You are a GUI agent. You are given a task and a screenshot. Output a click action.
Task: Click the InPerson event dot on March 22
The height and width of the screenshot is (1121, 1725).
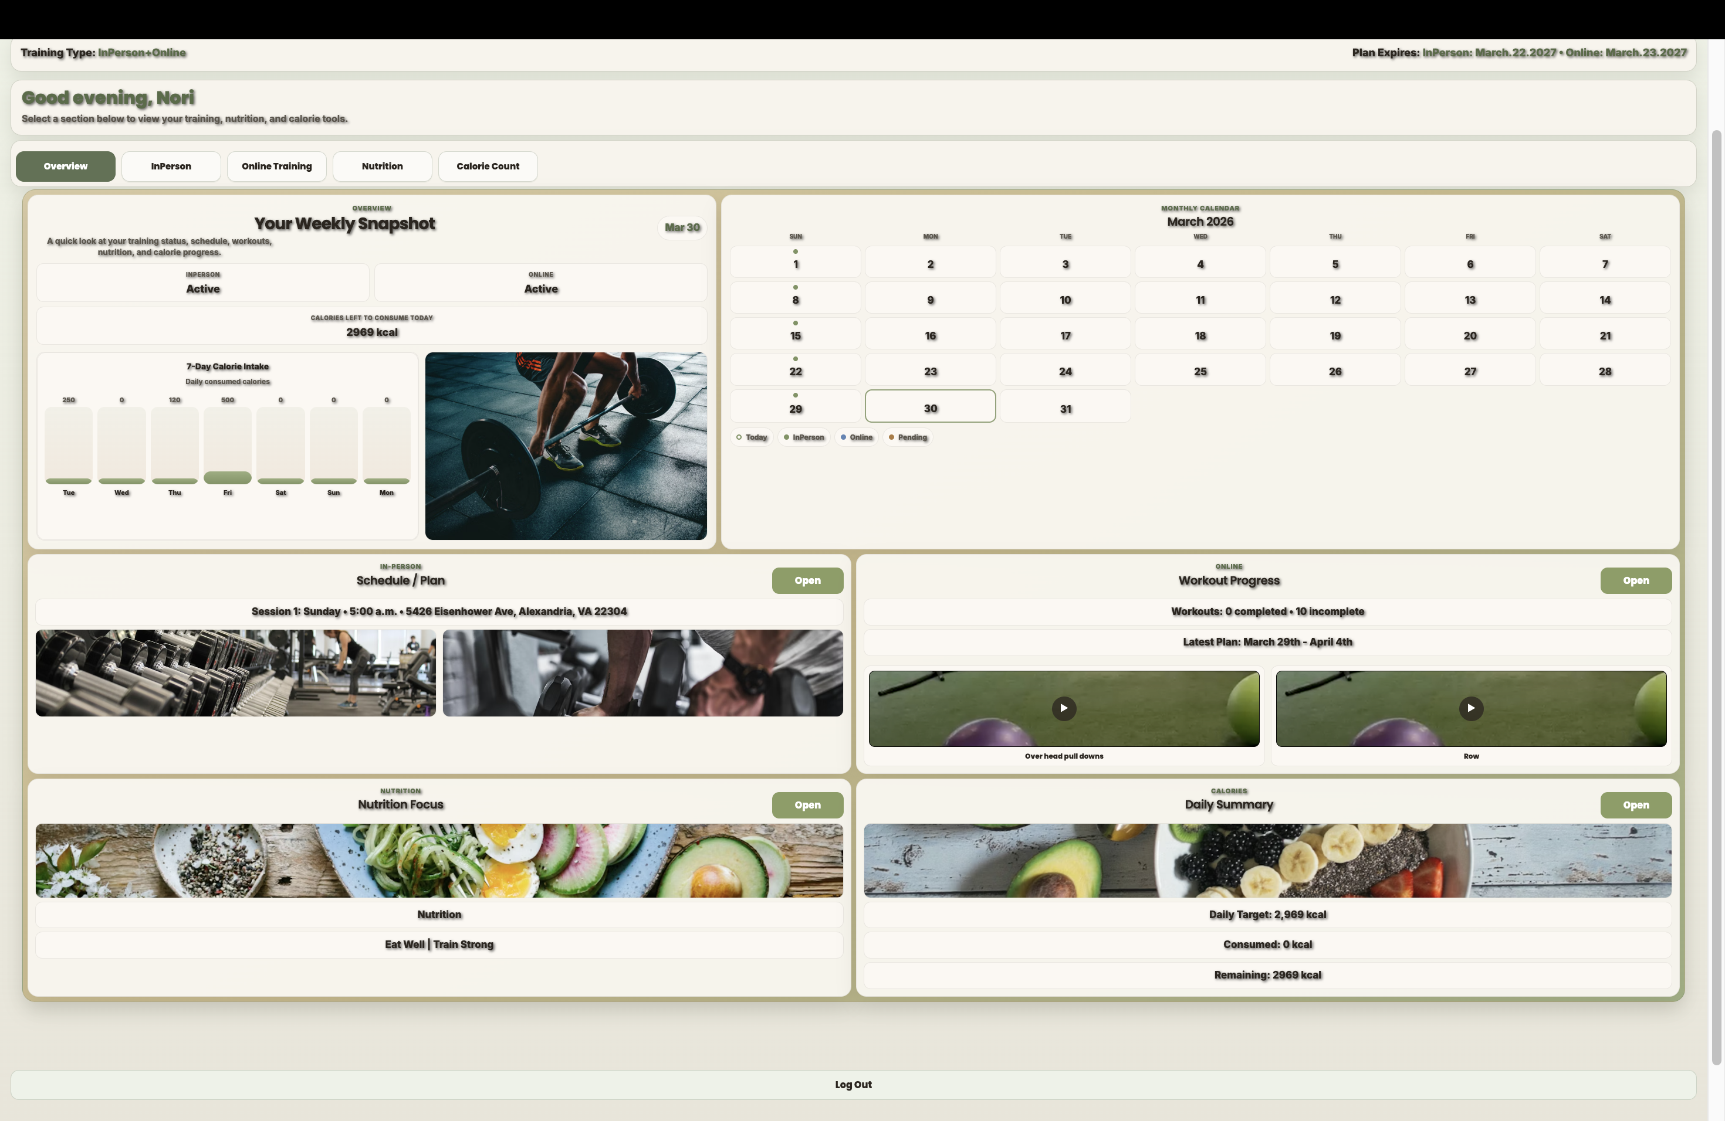796,358
